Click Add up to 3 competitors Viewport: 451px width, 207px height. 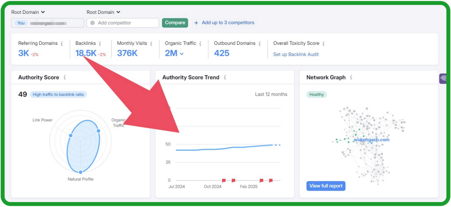click(x=224, y=23)
